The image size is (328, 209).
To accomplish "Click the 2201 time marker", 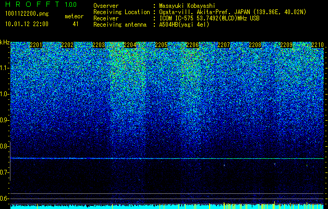I will click(x=36, y=45).
